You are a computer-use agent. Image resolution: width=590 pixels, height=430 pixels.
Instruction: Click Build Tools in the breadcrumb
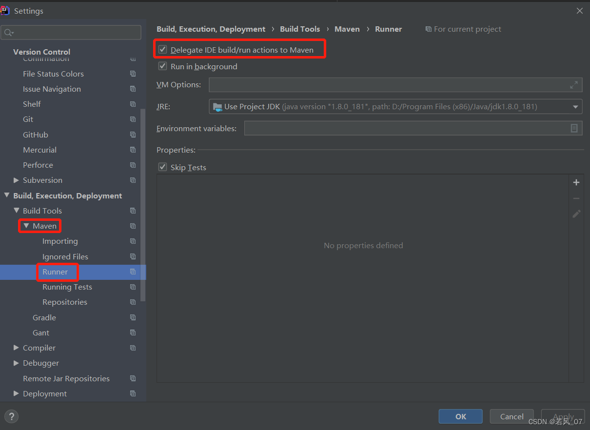point(300,29)
